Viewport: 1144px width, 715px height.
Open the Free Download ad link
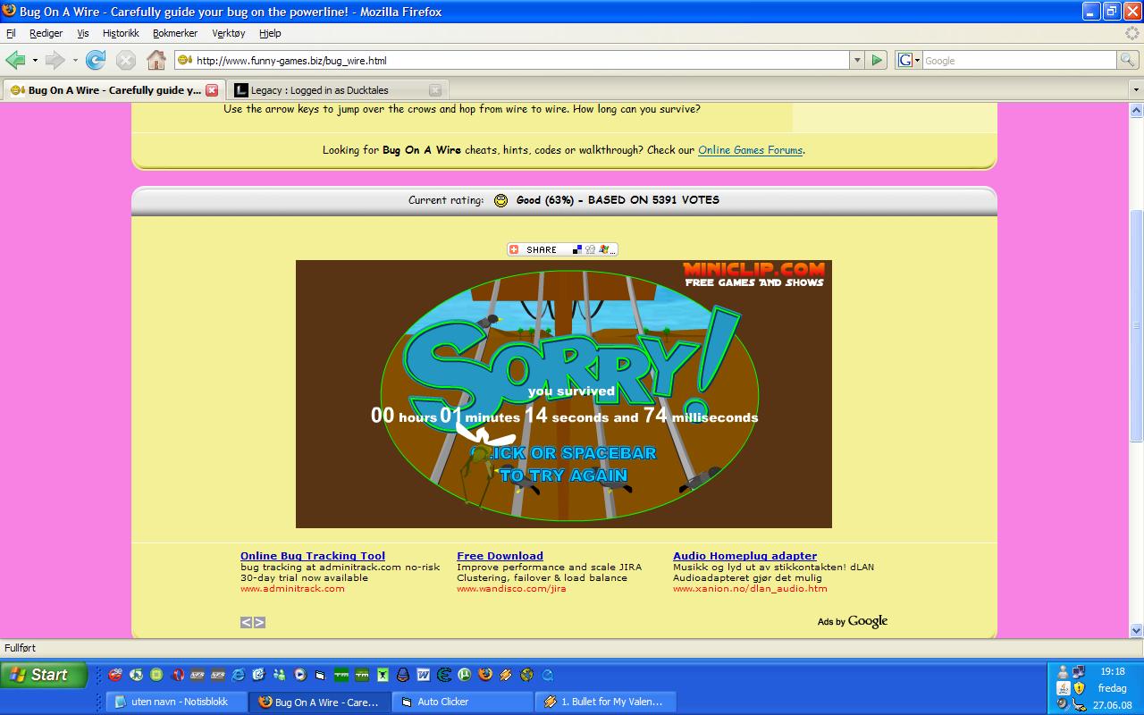pyautogui.click(x=500, y=556)
